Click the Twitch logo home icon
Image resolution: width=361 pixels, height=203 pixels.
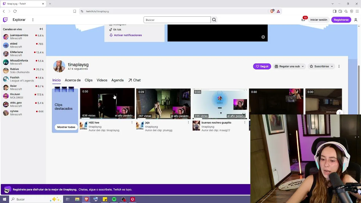(5, 20)
